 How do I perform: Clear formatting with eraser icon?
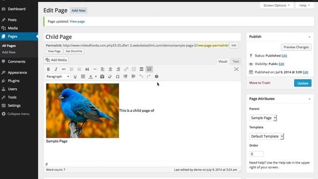pos(110,77)
